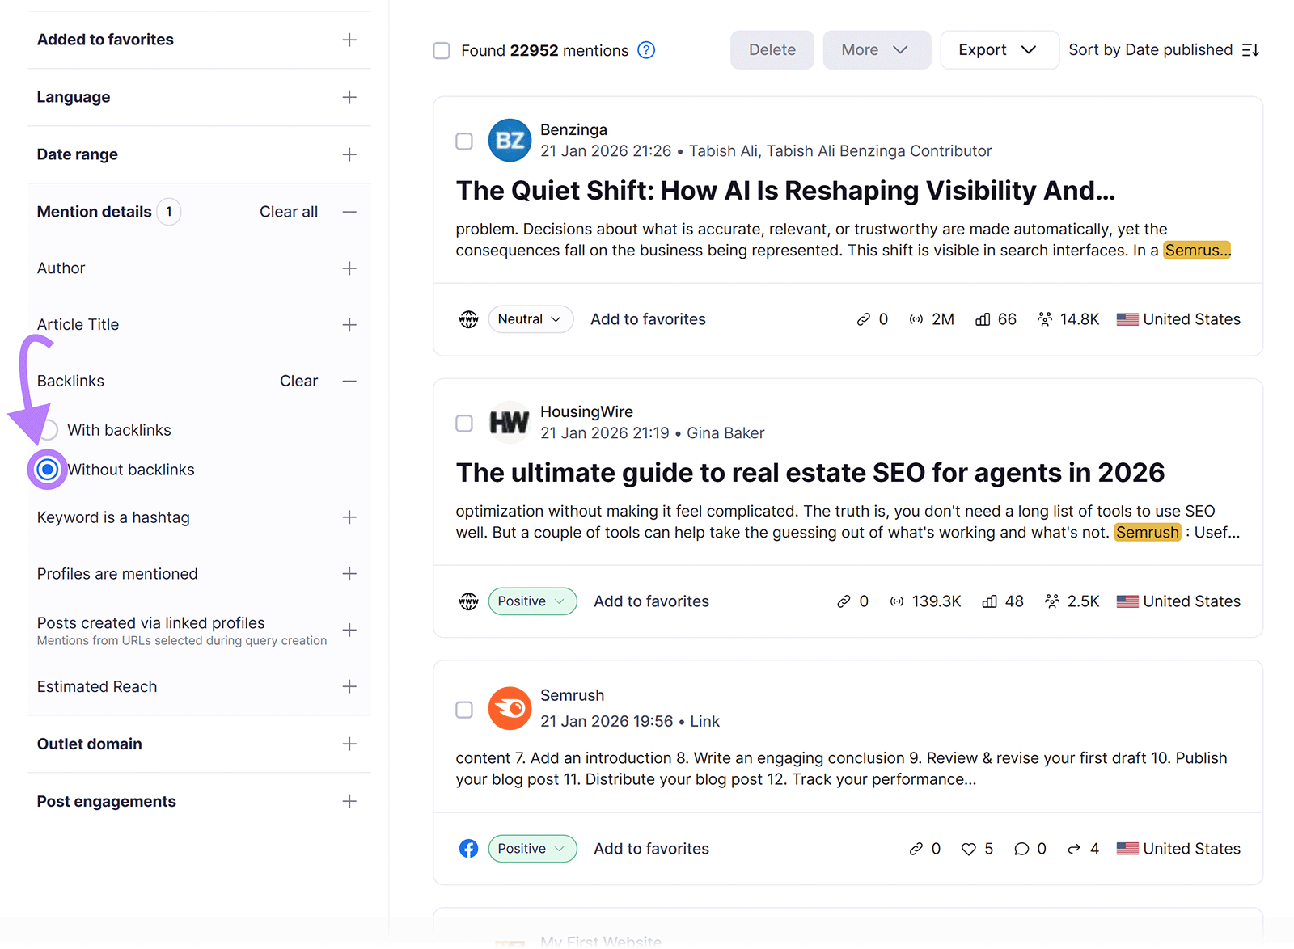Image resolution: width=1294 pixels, height=949 pixels.
Task: Click the audience people icon on the HousingWire mention
Action: (x=1051, y=601)
